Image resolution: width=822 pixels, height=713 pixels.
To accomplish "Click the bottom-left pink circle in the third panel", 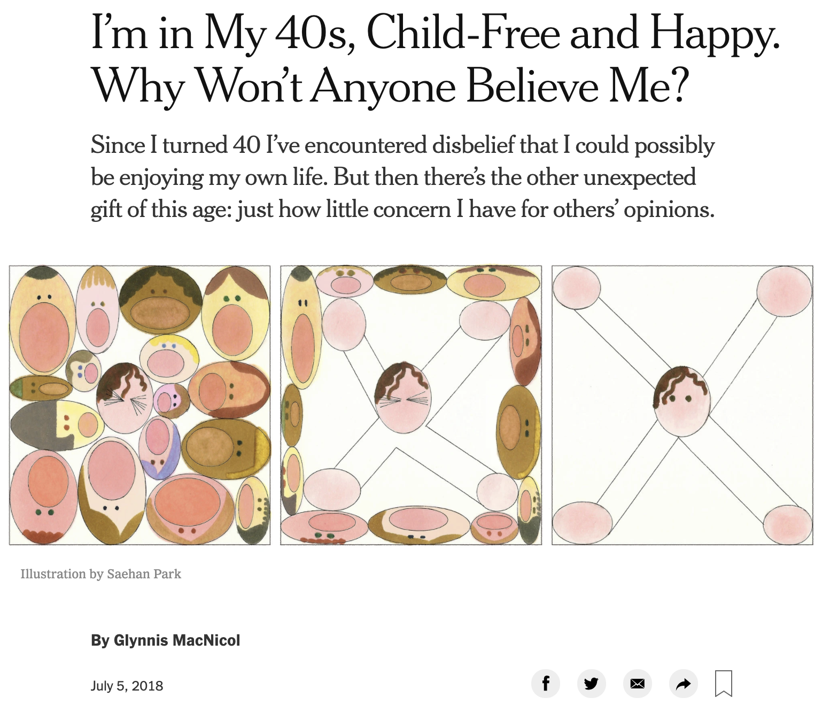I will 583,523.
